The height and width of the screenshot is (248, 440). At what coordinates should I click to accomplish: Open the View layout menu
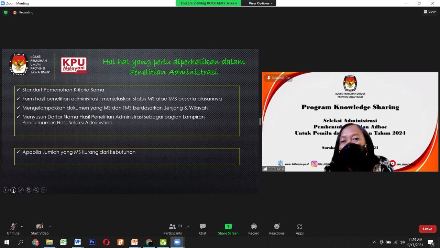tap(430, 12)
